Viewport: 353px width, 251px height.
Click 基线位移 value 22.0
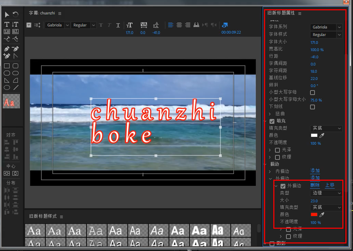pos(314,79)
